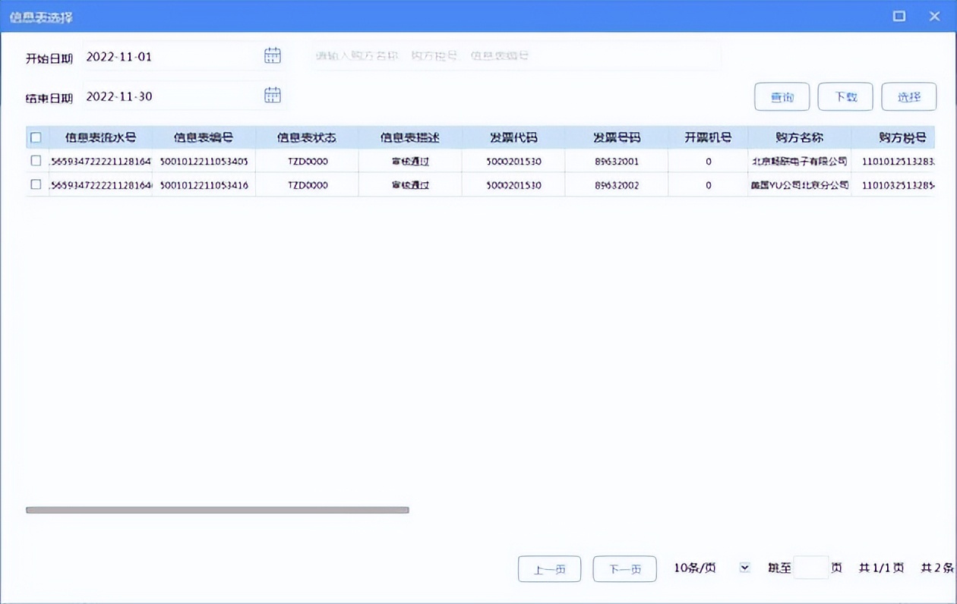Image resolution: width=957 pixels, height=604 pixels.
Task: Check the checkbox for 韩国YU公司北京分公司 row
Action: 35,184
